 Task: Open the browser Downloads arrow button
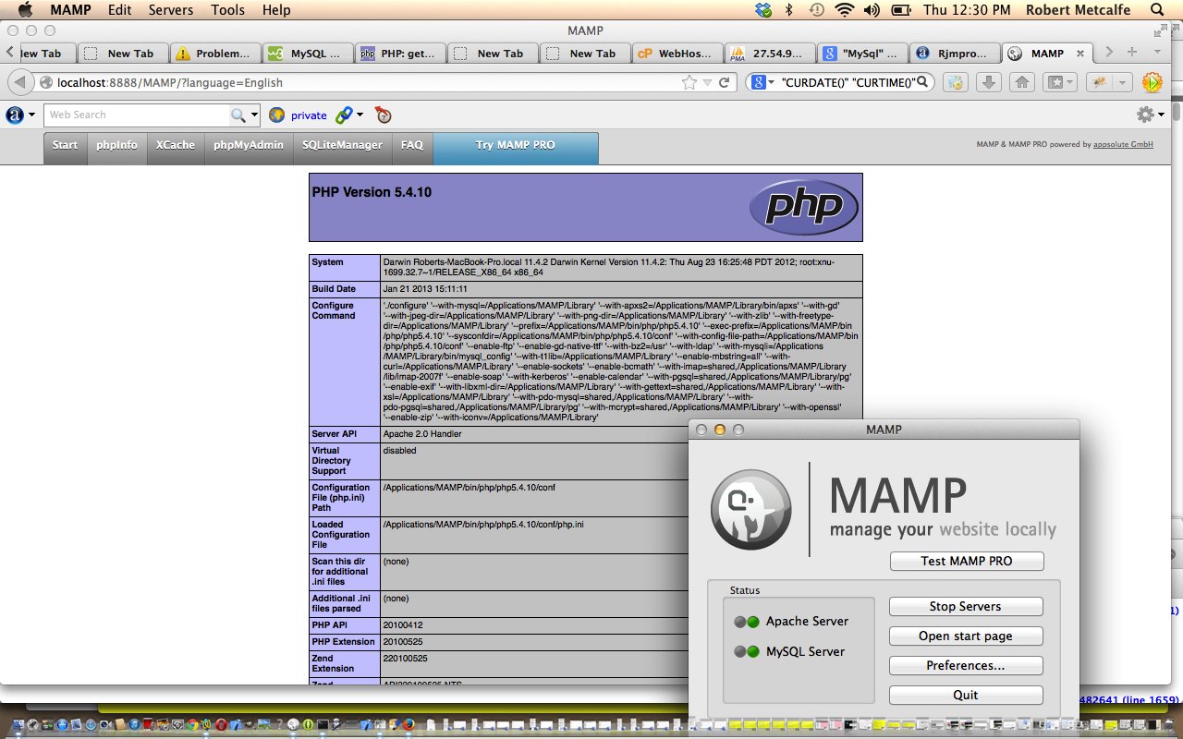pyautogui.click(x=988, y=82)
